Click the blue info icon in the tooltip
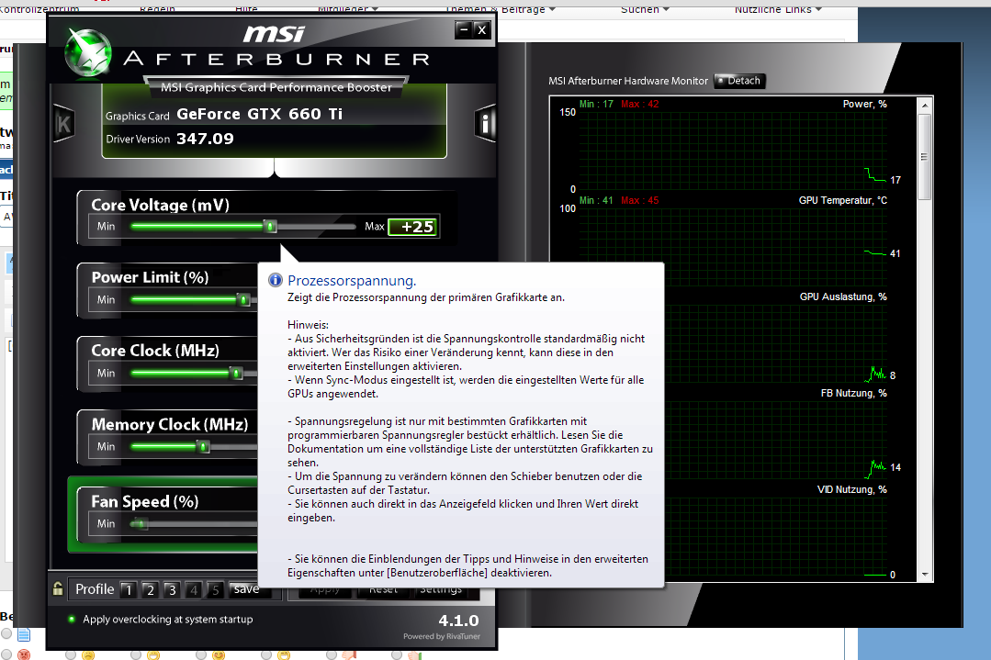Viewport: 991px width, 660px height. pos(276,280)
